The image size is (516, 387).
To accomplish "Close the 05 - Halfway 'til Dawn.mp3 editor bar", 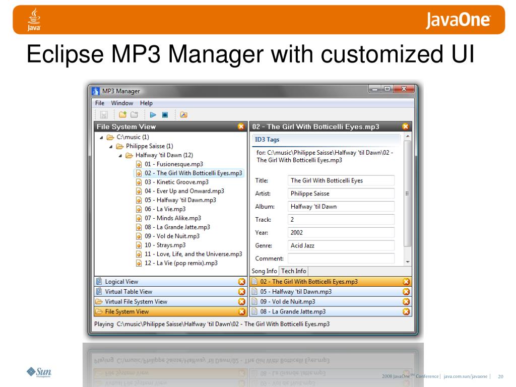I will [406, 292].
